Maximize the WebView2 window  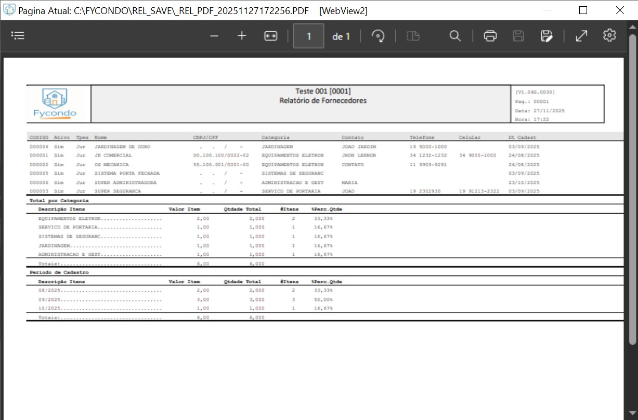point(583,10)
